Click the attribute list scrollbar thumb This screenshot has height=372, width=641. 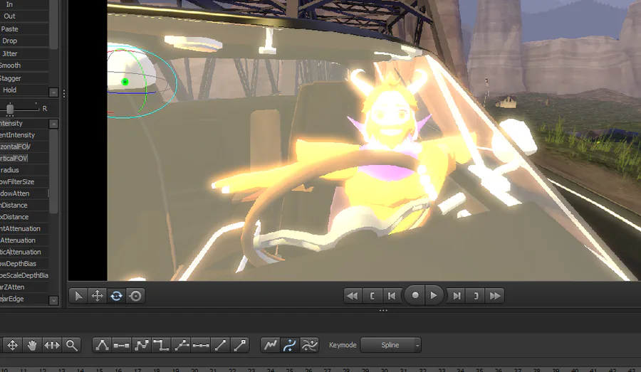click(x=53, y=171)
